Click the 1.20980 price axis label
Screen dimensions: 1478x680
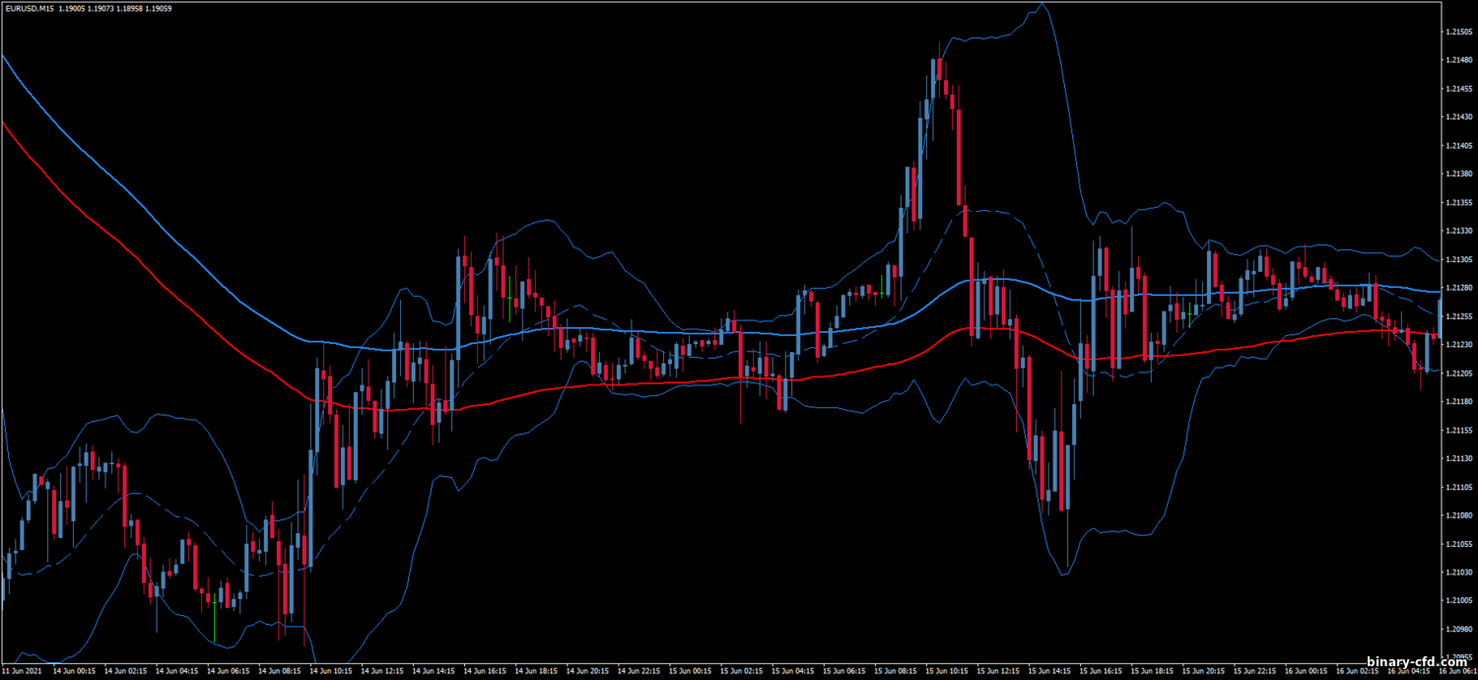[1458, 630]
